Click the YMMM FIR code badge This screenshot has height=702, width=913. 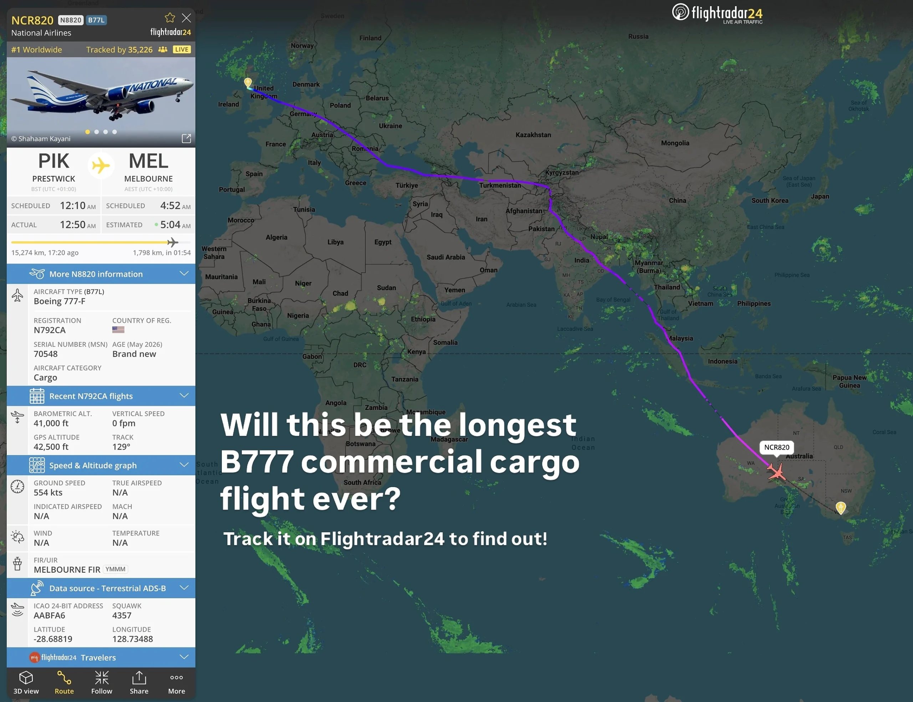pos(116,569)
